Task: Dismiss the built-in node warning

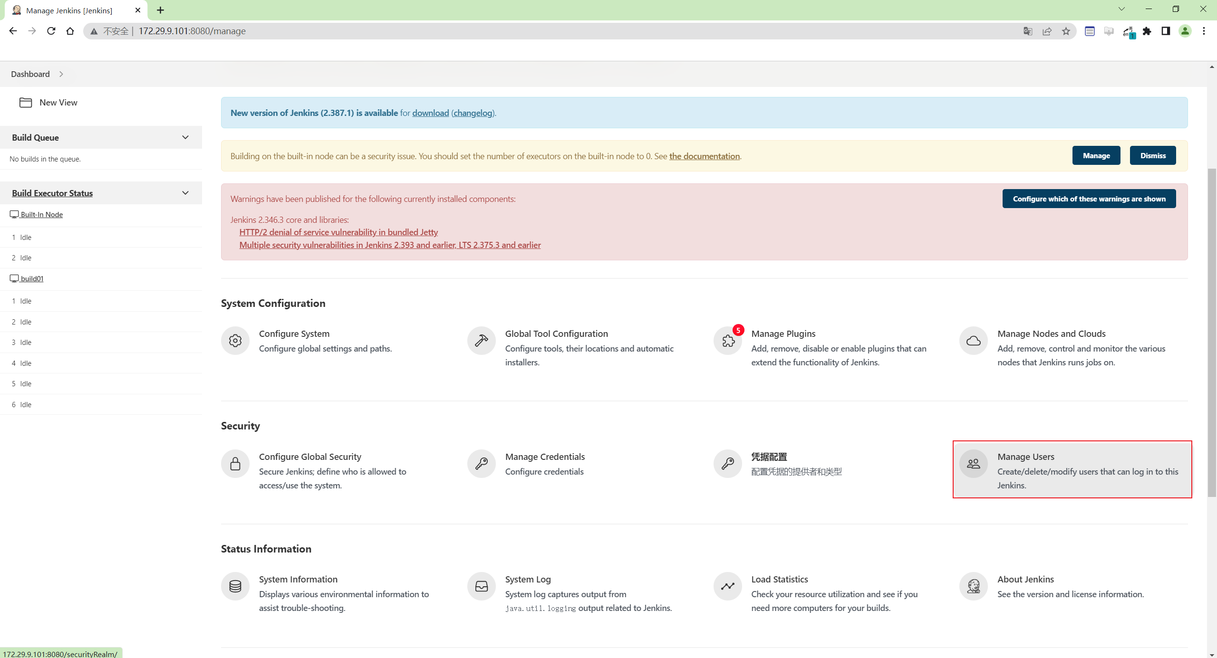Action: (1153, 155)
